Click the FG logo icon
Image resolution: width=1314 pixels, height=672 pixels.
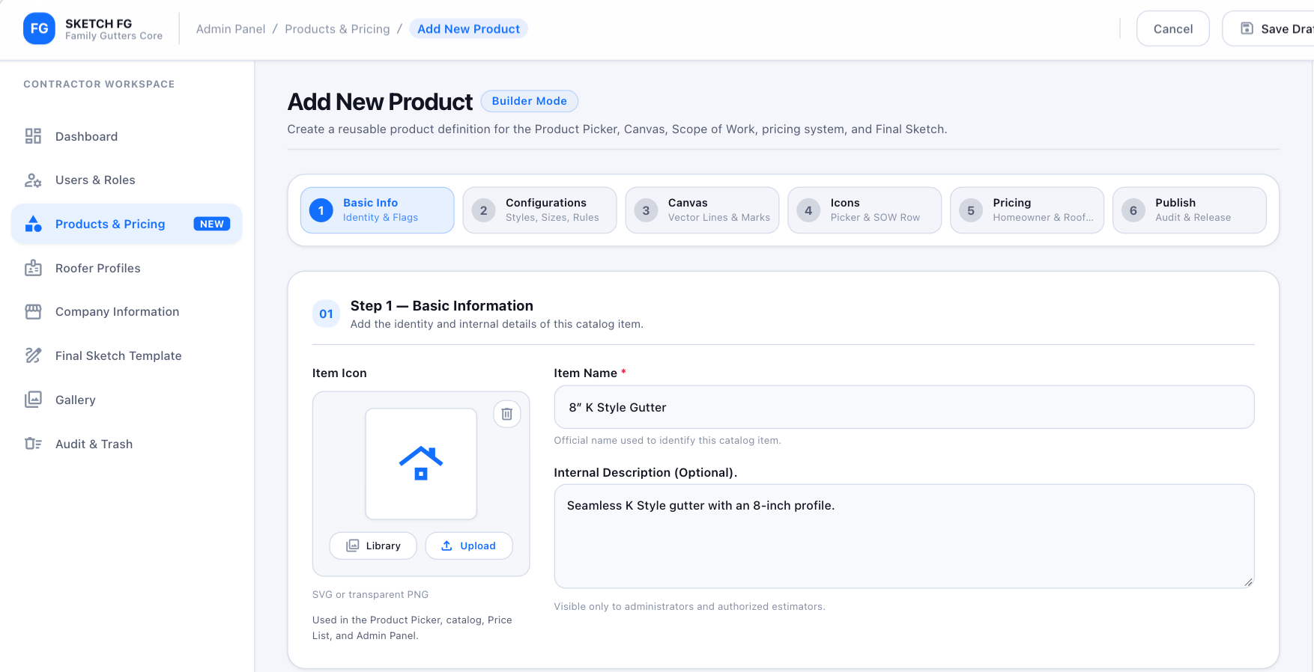(x=39, y=28)
